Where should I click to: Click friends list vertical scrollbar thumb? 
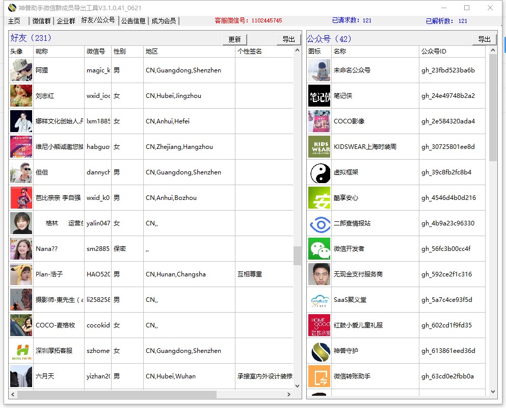coord(297,256)
